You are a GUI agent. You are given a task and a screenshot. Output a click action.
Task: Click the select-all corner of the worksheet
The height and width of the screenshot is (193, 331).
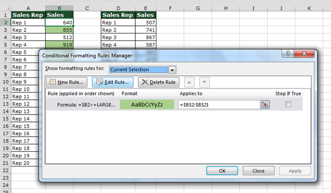[x=6, y=8]
